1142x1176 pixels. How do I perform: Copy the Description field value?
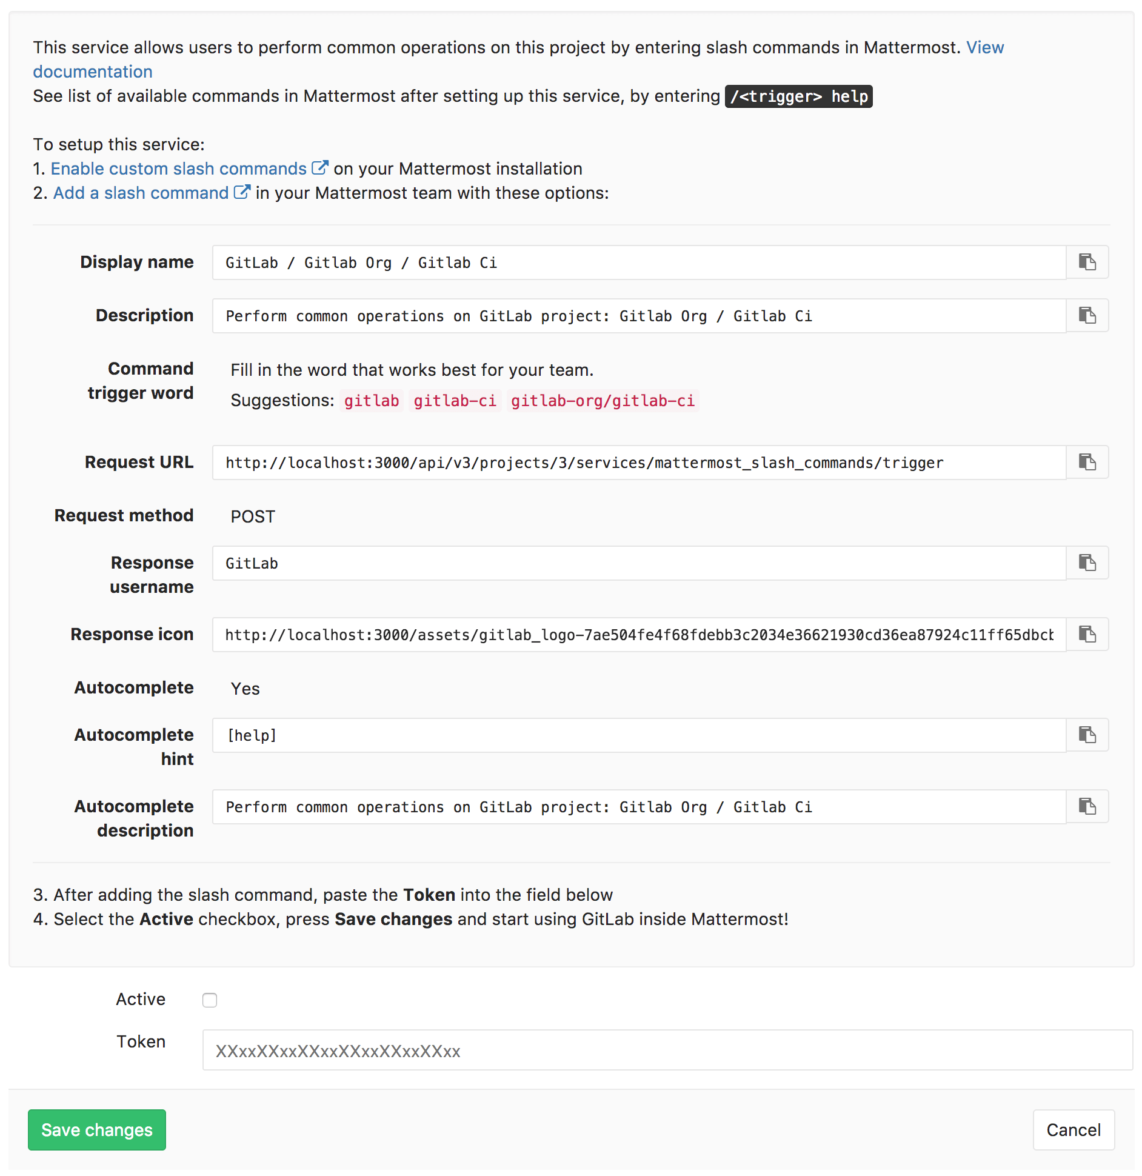[x=1087, y=315]
